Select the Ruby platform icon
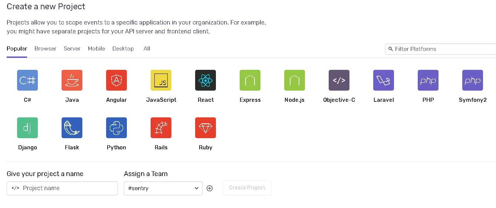The height and width of the screenshot is (208, 496). (206, 128)
